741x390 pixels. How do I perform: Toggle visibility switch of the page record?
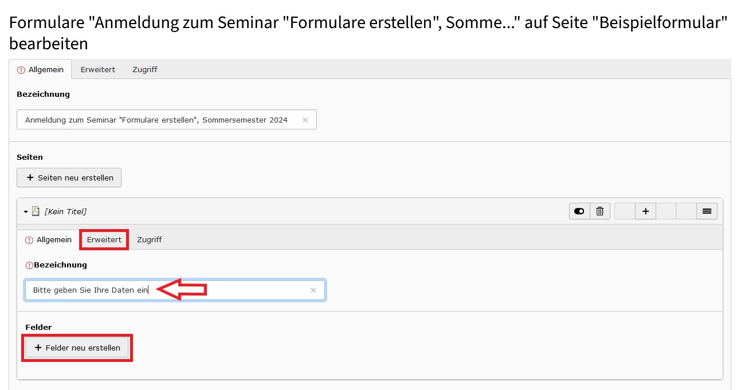[x=579, y=211]
